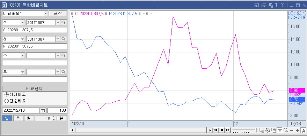The image size is (307, 136).
Task: Click the window number 1 icon
Action: point(4,5)
